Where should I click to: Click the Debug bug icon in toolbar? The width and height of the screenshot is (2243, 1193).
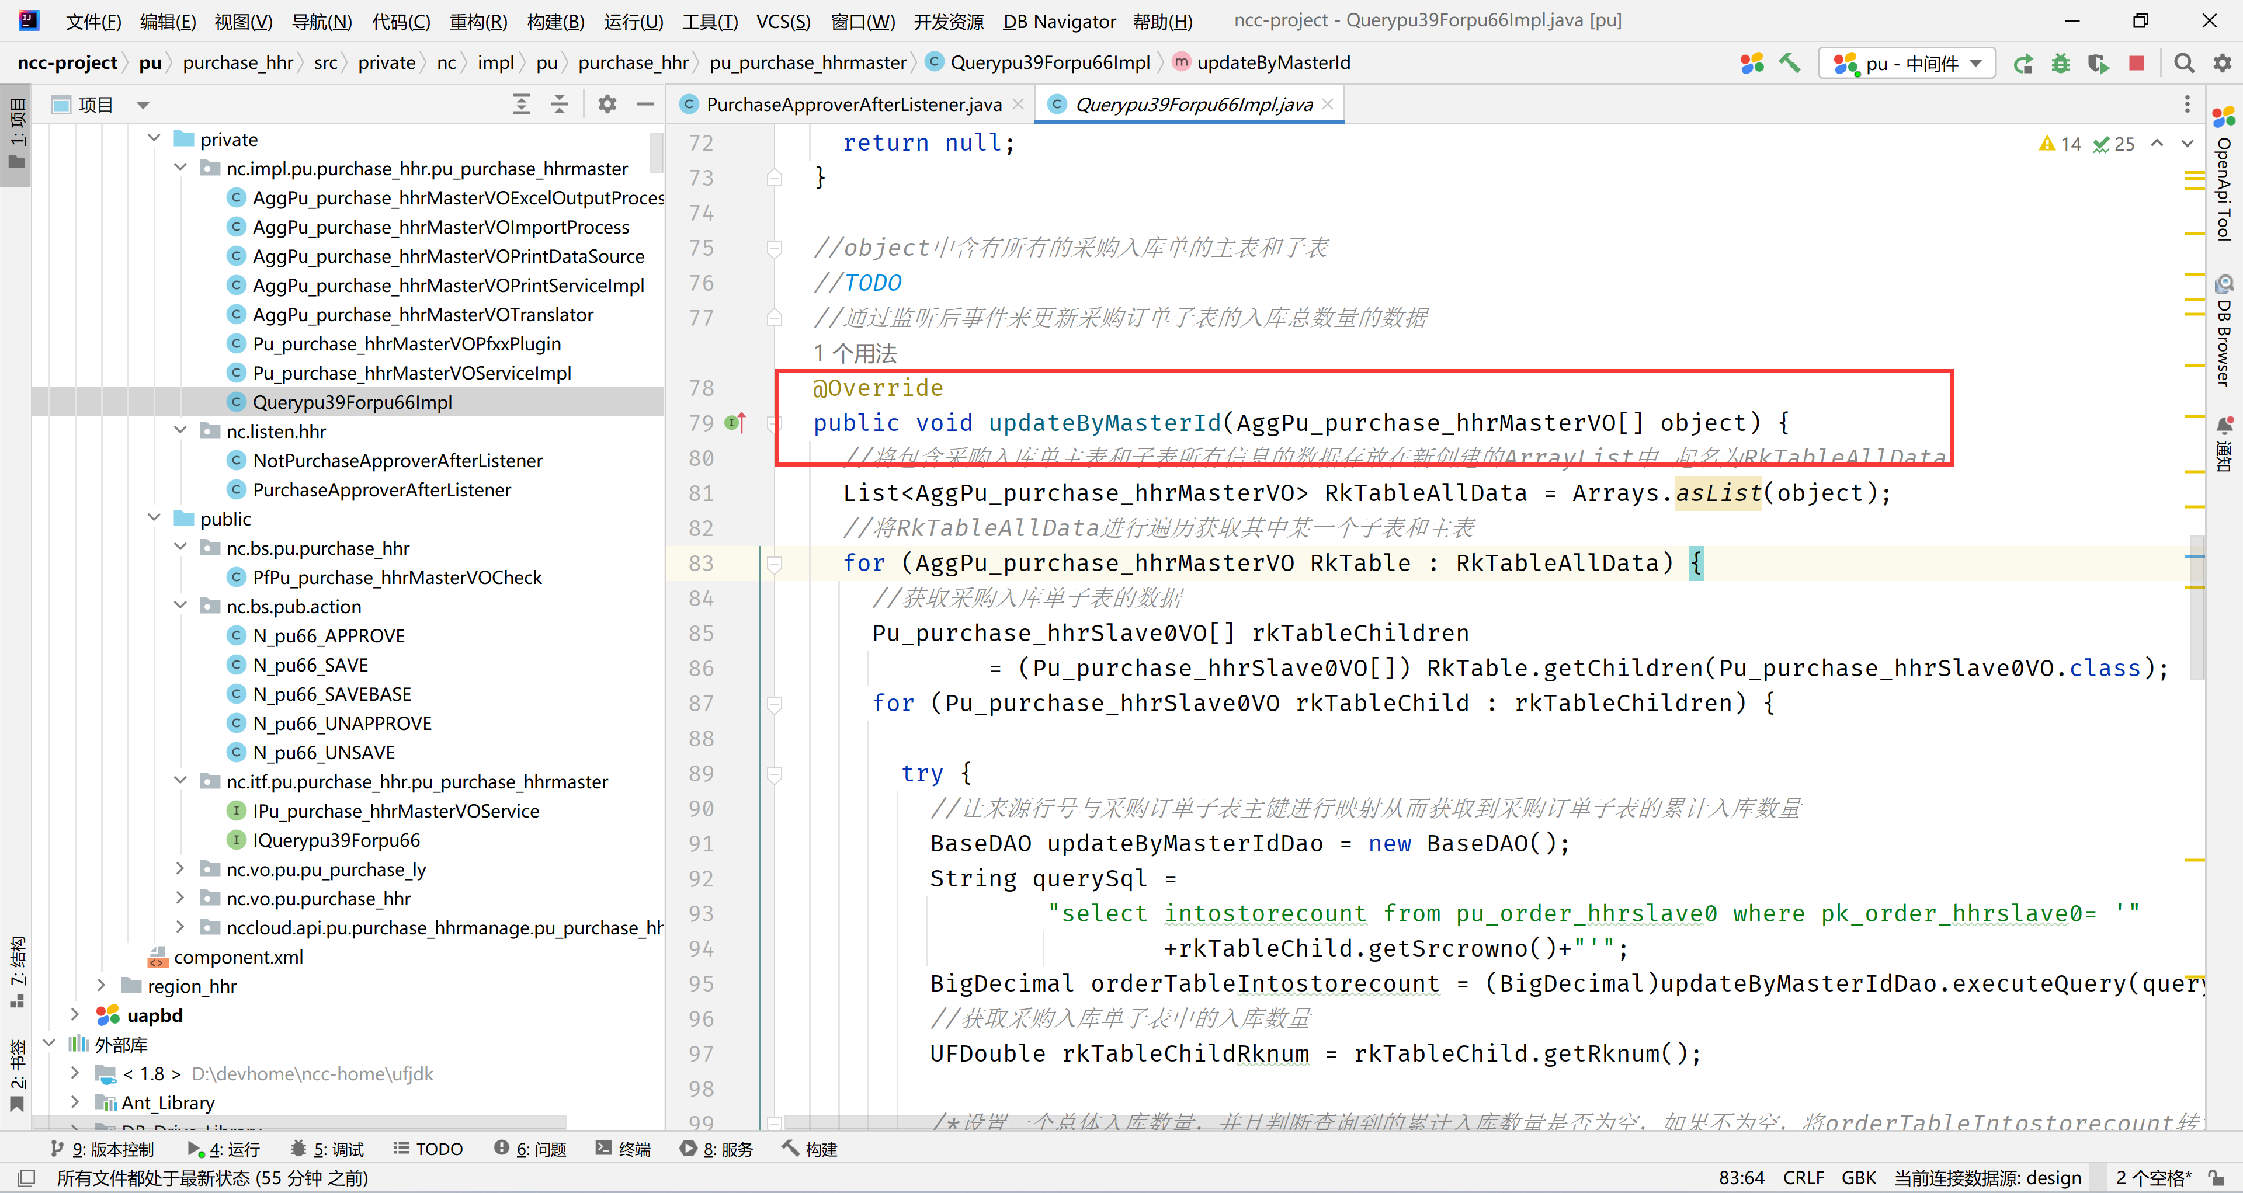click(x=2060, y=64)
